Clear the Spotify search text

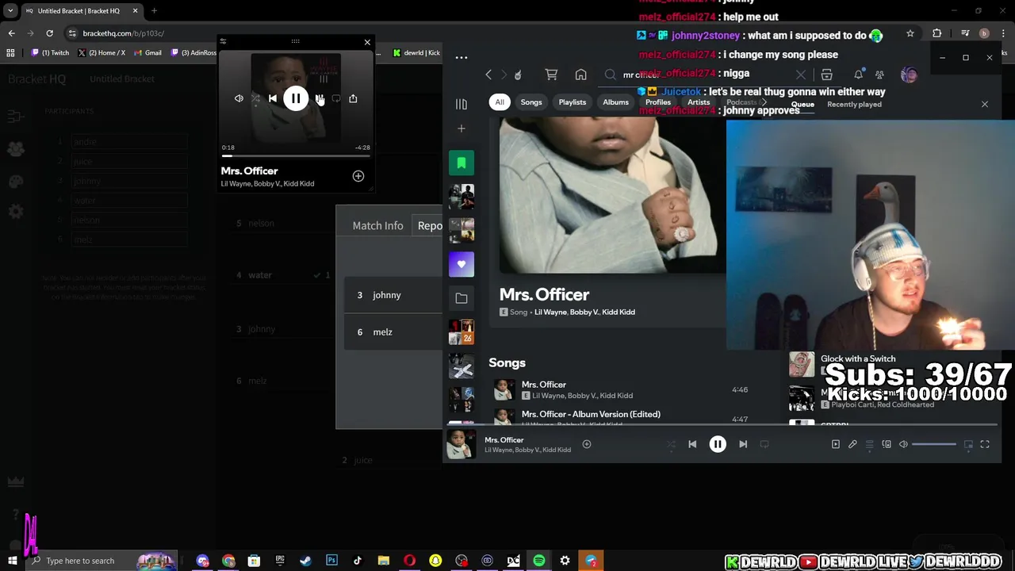(801, 75)
